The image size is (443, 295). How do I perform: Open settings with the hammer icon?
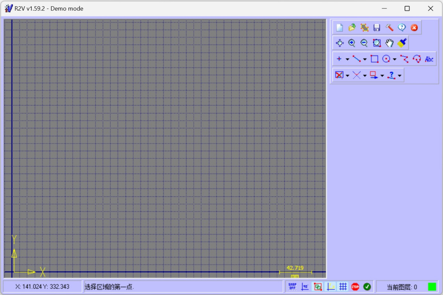[389, 28]
